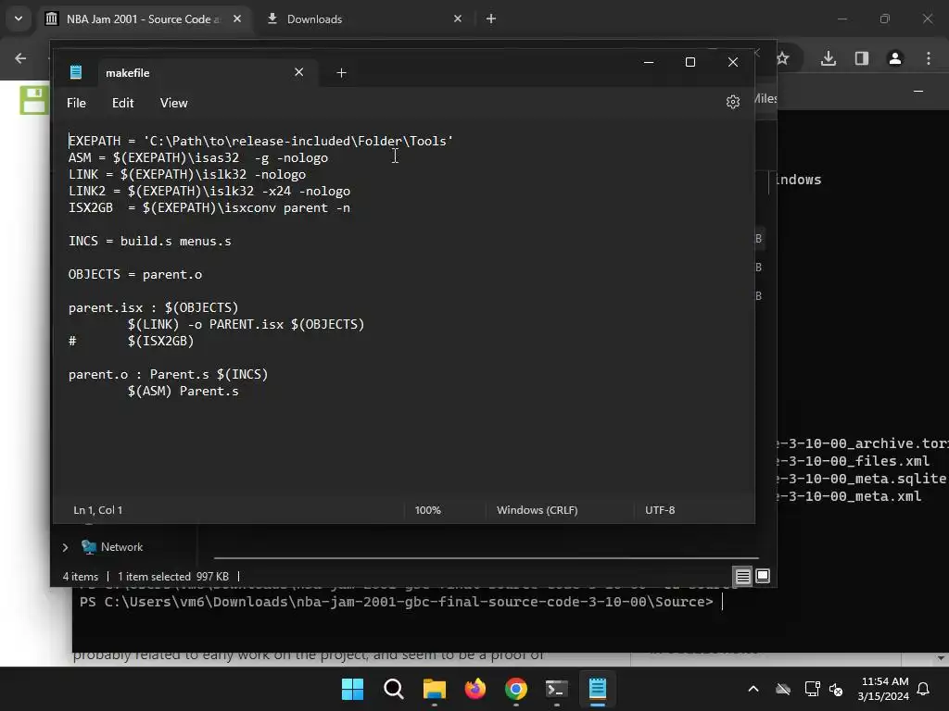Image resolution: width=949 pixels, height=711 pixels.
Task: Open Terminal from taskbar
Action: click(x=557, y=689)
